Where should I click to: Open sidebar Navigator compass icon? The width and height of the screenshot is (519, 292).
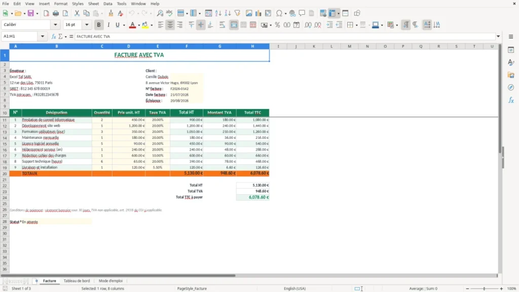coord(511,87)
